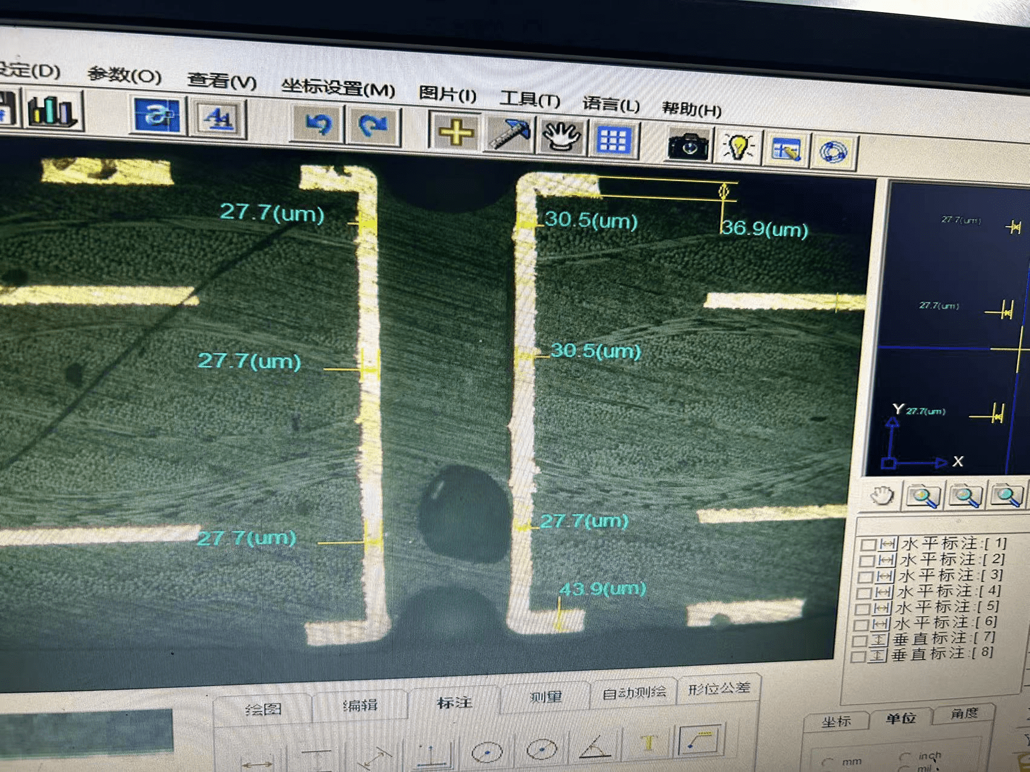The image size is (1030, 772).
Task: Click the 30.5(um) label near the top
Action: pos(591,220)
